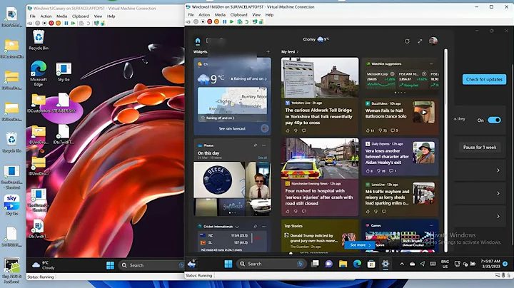Open user profile picture in widgets board

pos(433,41)
